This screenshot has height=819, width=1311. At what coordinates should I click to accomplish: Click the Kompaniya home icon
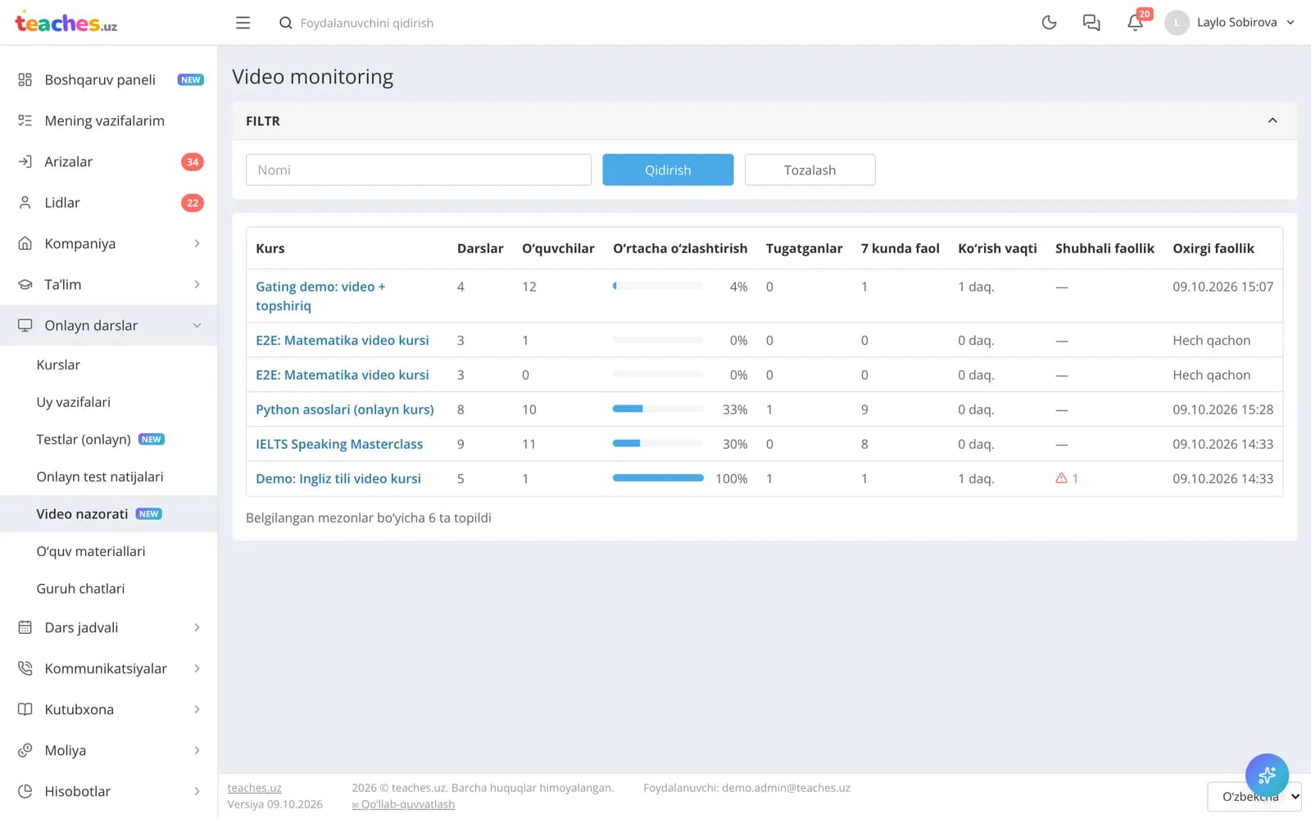[x=25, y=243]
